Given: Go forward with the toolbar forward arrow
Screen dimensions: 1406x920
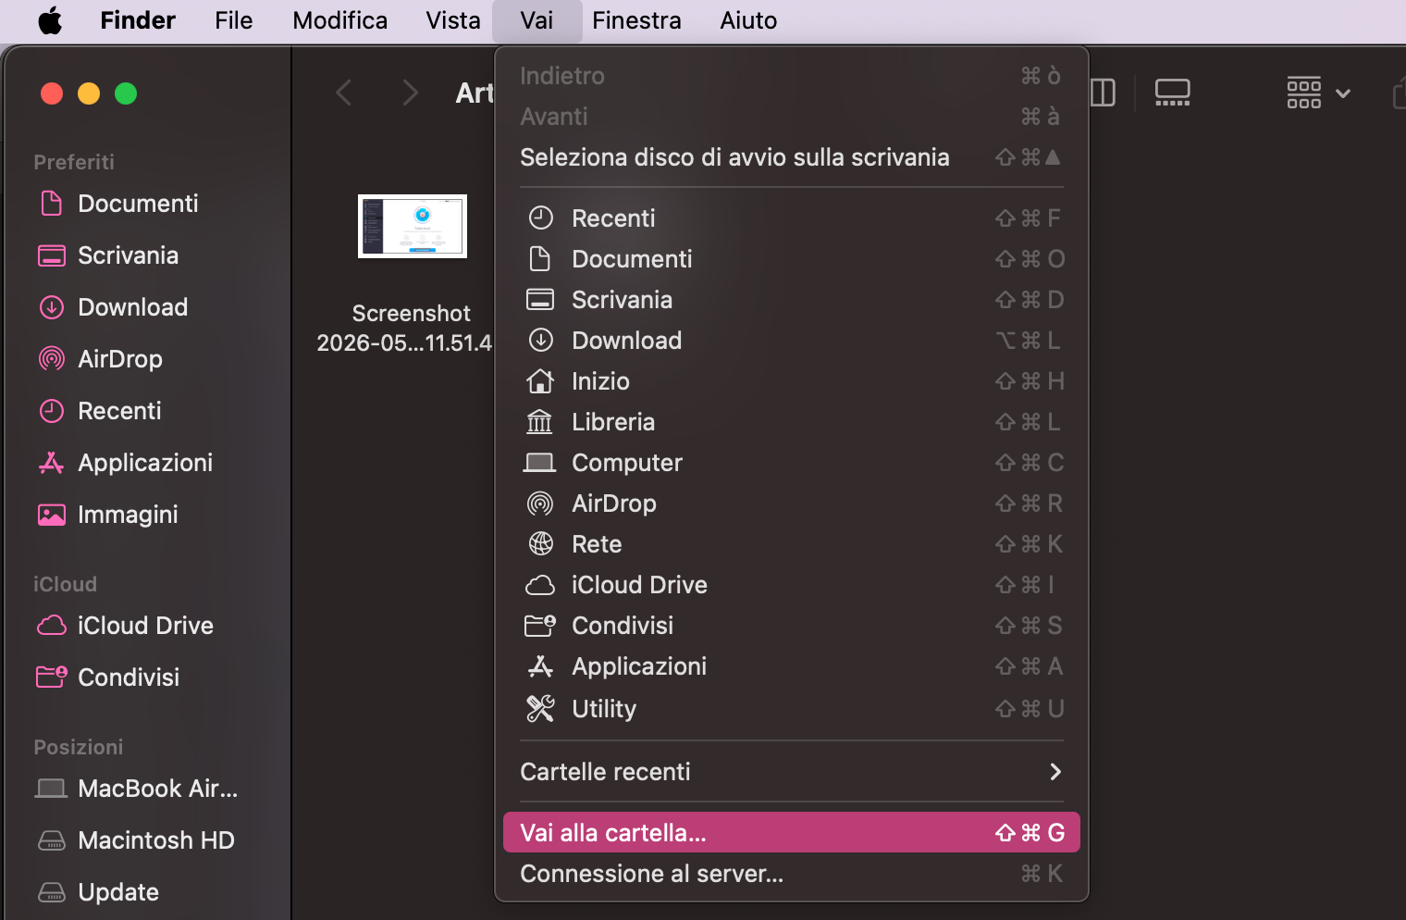Looking at the screenshot, I should (x=411, y=93).
